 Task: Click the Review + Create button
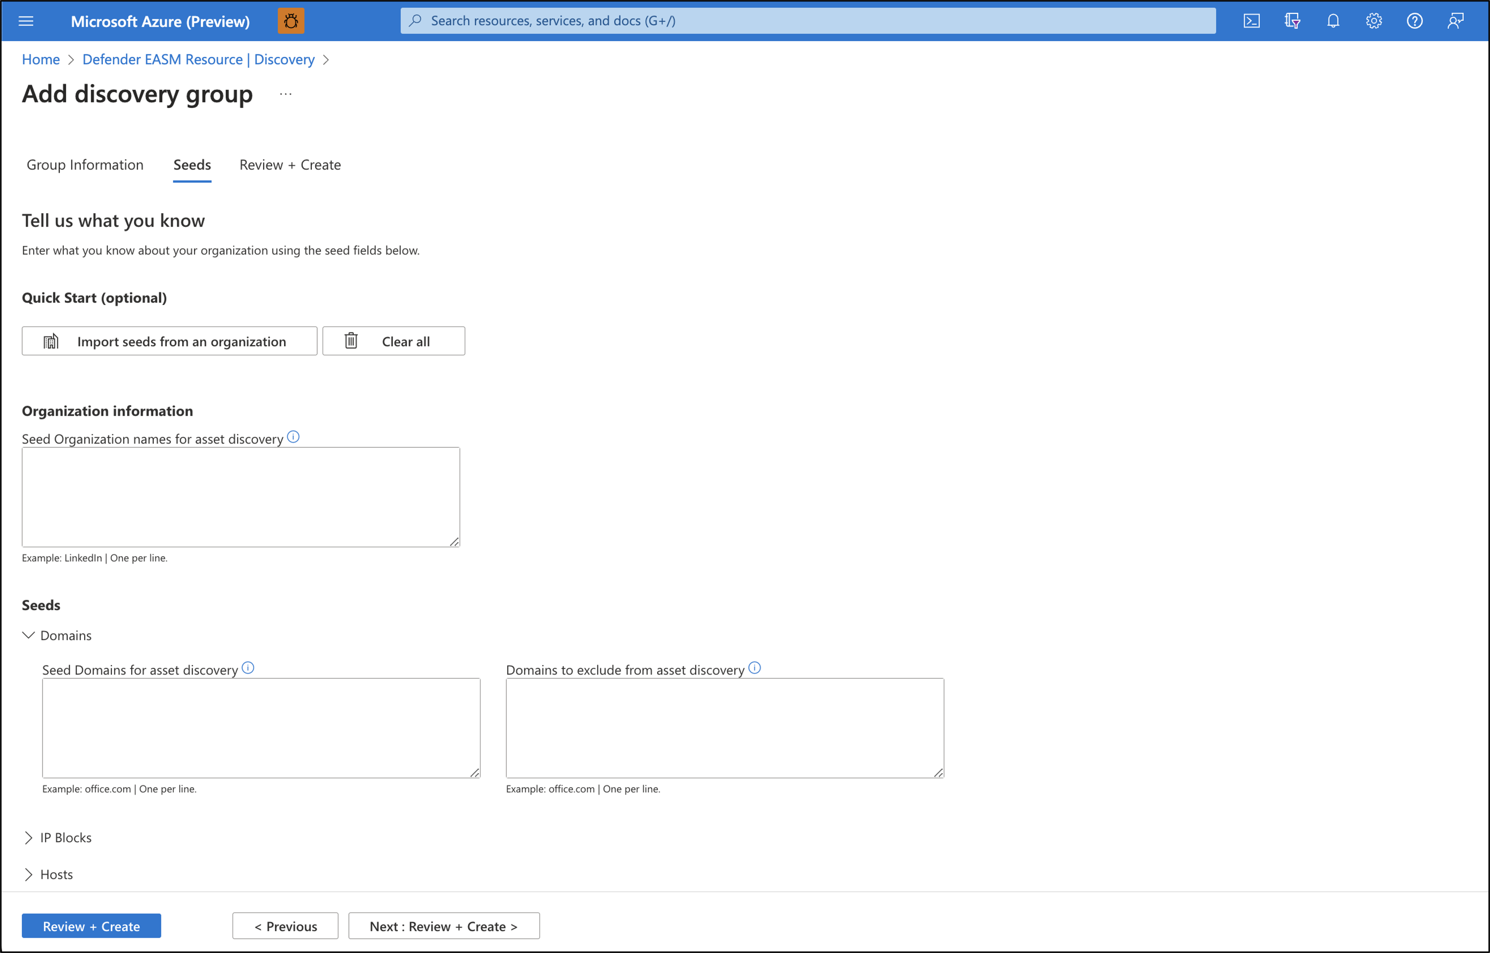tap(90, 926)
